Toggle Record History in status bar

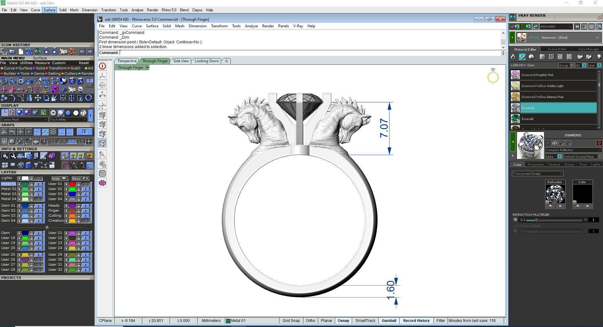pos(416,321)
